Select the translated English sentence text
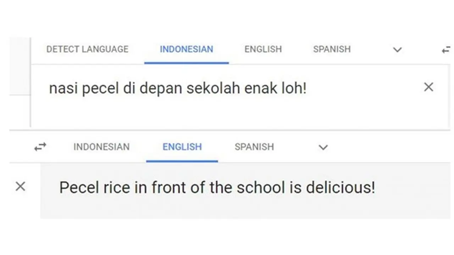Viewport: 454px width, 255px height. (x=217, y=187)
